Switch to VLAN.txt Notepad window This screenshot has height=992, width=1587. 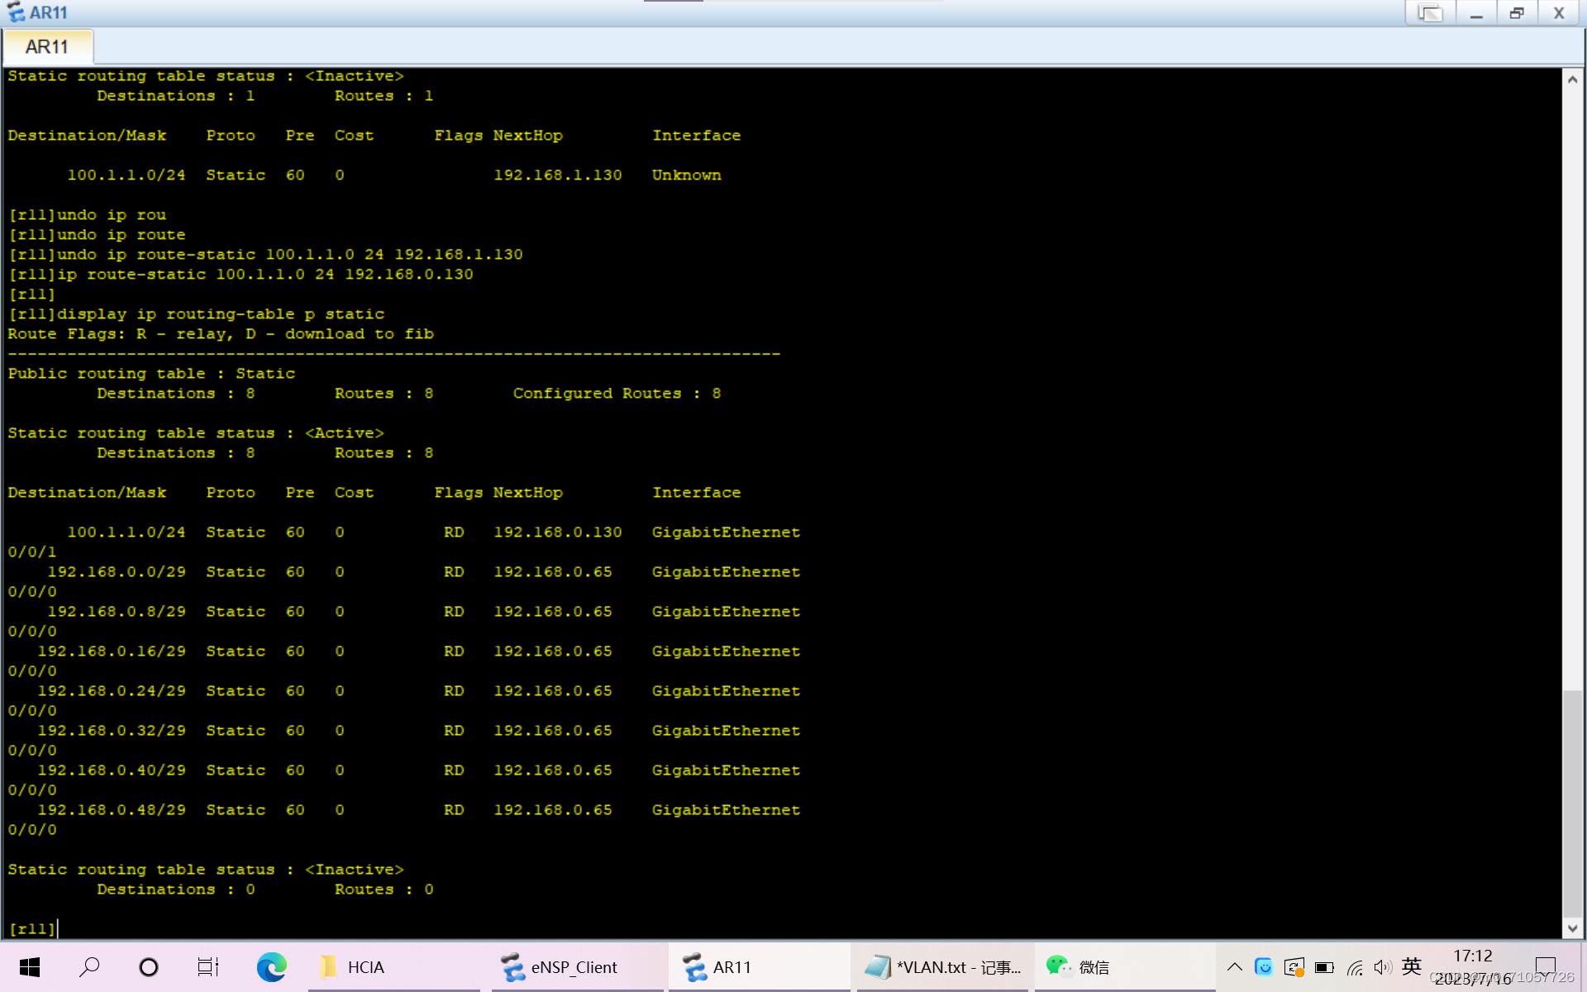click(943, 966)
